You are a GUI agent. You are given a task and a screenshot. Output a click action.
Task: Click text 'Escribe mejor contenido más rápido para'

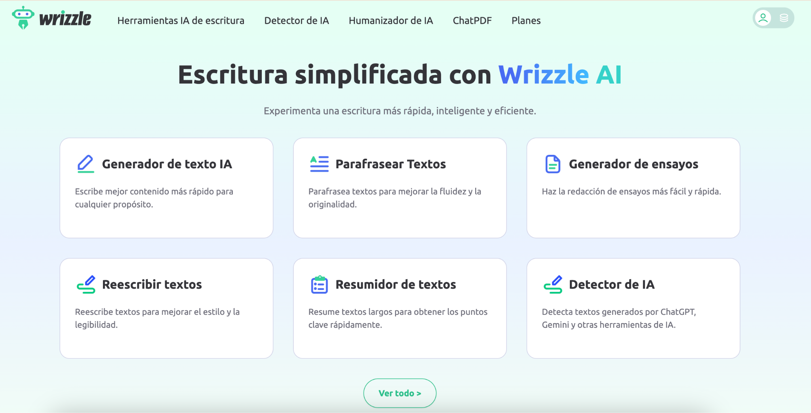154,192
